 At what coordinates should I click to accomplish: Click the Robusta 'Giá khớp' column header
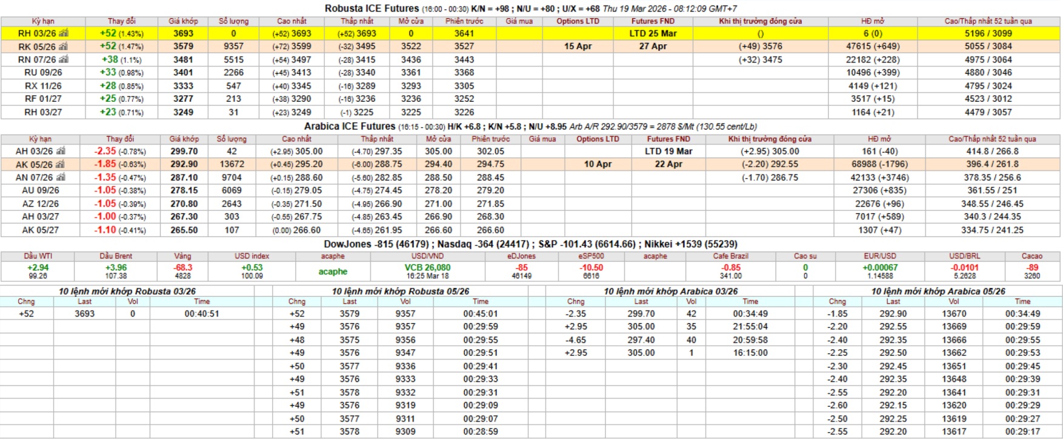click(x=183, y=21)
